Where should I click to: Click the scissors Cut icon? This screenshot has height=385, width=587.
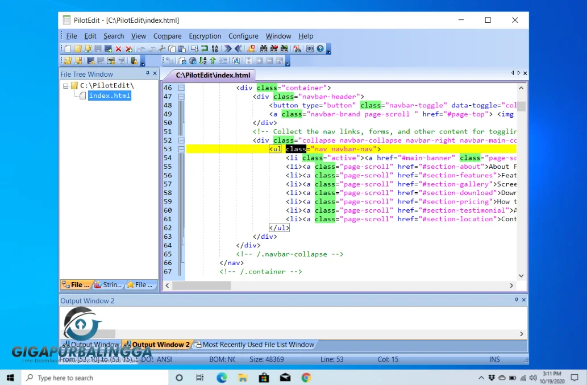pyautogui.click(x=162, y=49)
